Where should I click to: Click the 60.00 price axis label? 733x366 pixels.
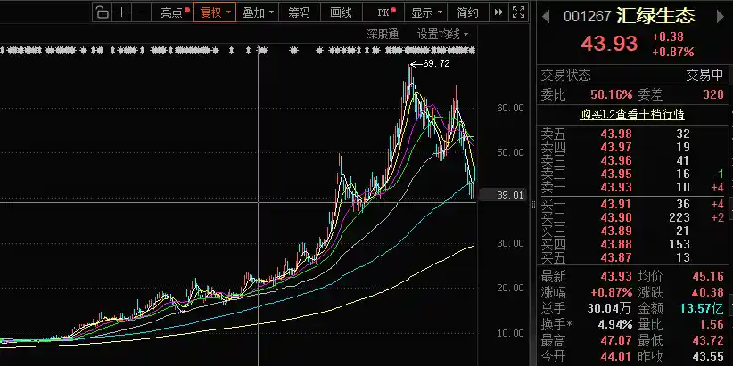tap(510, 108)
